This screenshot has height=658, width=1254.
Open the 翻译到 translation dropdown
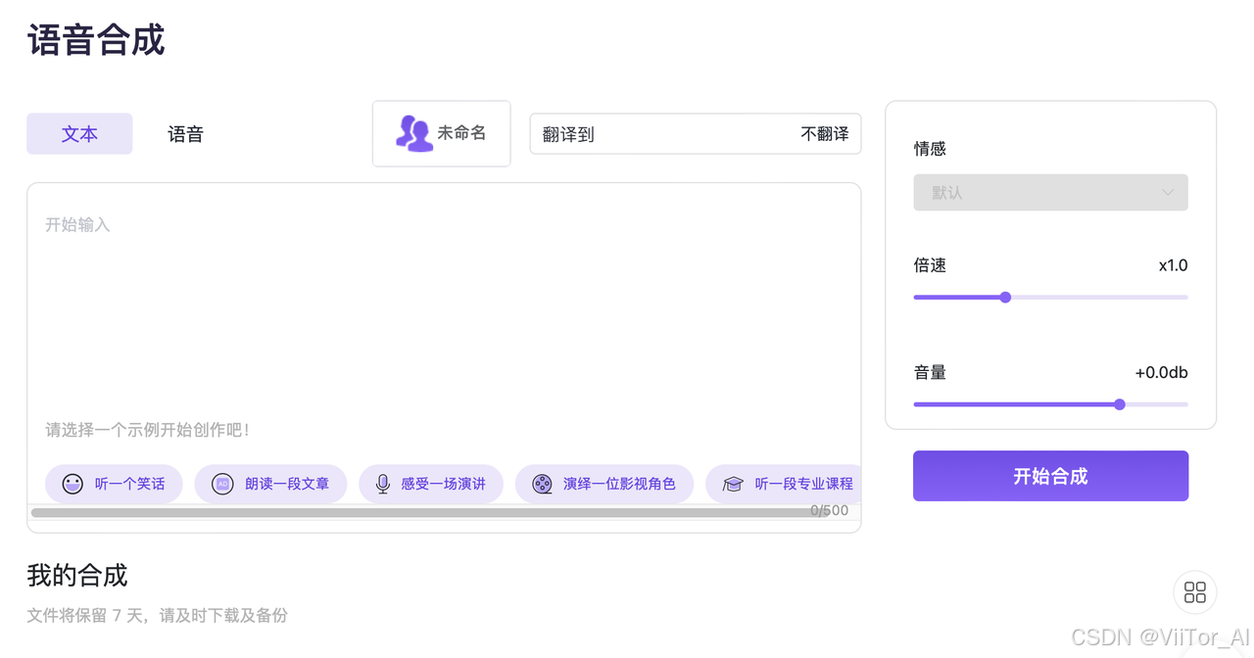pyautogui.click(x=696, y=134)
